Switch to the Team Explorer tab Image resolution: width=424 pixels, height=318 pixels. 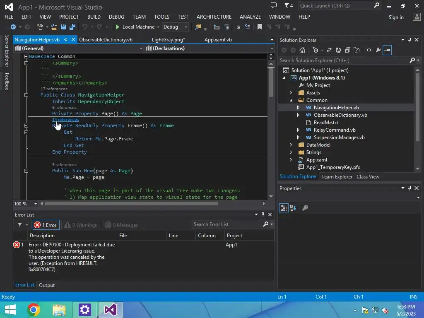337,177
